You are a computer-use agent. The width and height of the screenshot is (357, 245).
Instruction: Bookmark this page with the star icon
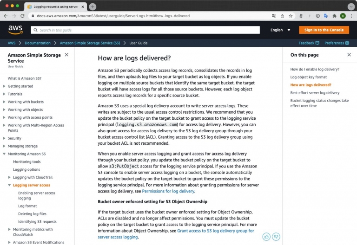pyautogui.click(x=291, y=16)
